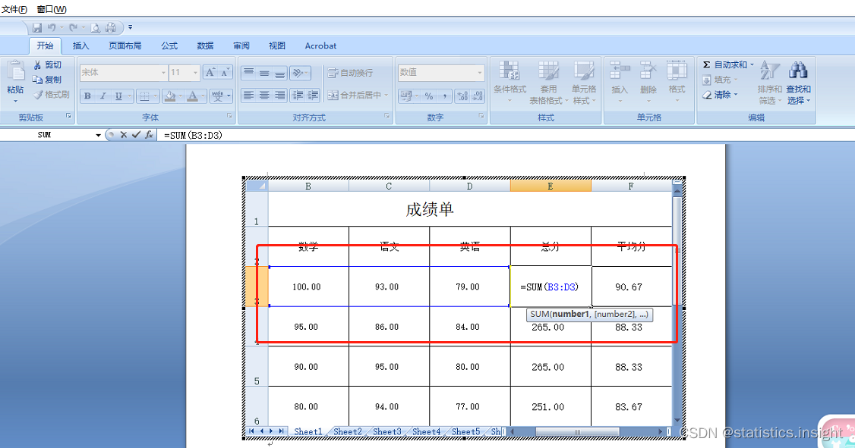Click the AutoSum 自动求和 icon
The image size is (855, 448).
click(x=708, y=65)
